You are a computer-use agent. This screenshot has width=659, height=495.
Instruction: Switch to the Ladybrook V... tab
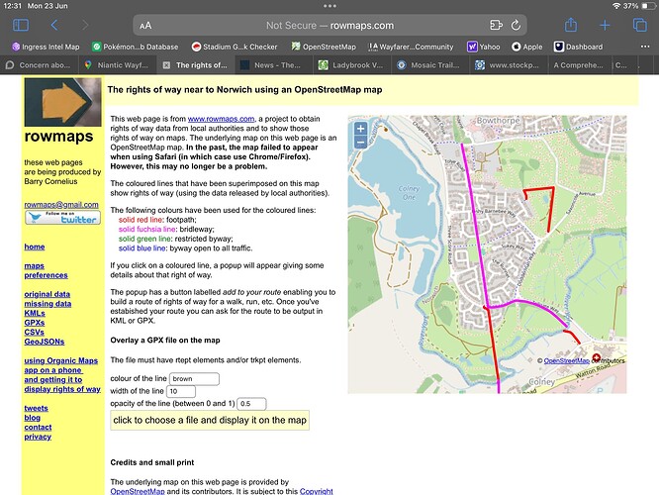point(352,65)
